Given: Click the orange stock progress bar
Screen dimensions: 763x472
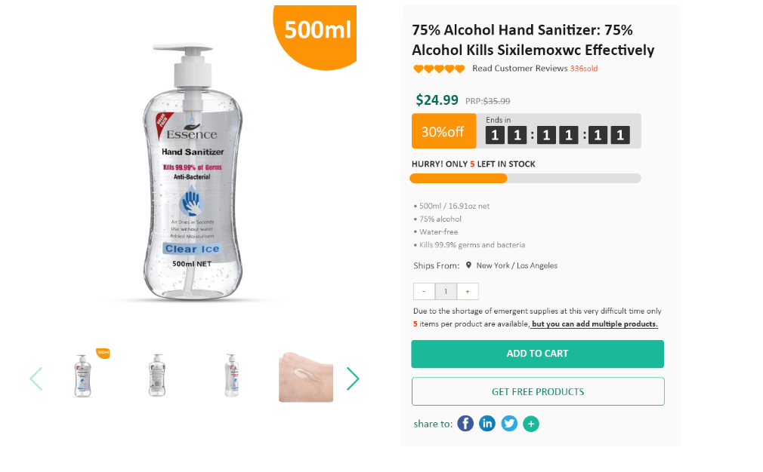Looking at the screenshot, I should pos(459,179).
